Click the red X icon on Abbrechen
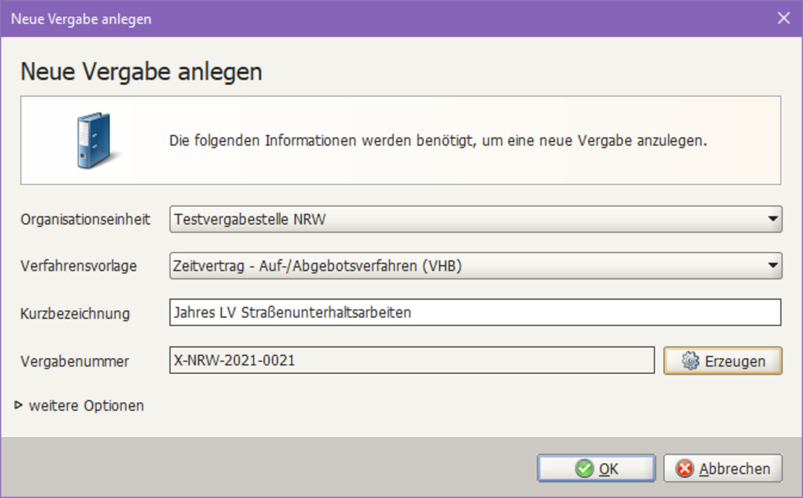The height and width of the screenshot is (498, 803). (x=685, y=469)
